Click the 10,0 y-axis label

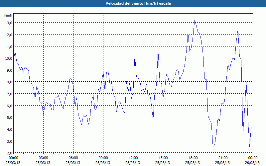click(9, 58)
